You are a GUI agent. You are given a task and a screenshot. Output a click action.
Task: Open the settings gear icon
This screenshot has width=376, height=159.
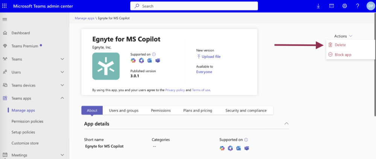[345, 6]
